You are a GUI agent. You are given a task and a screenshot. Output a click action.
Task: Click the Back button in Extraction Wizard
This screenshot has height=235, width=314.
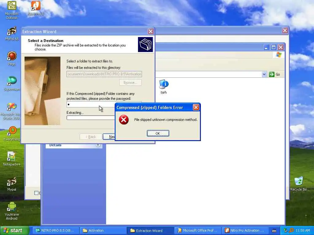[x=91, y=137]
